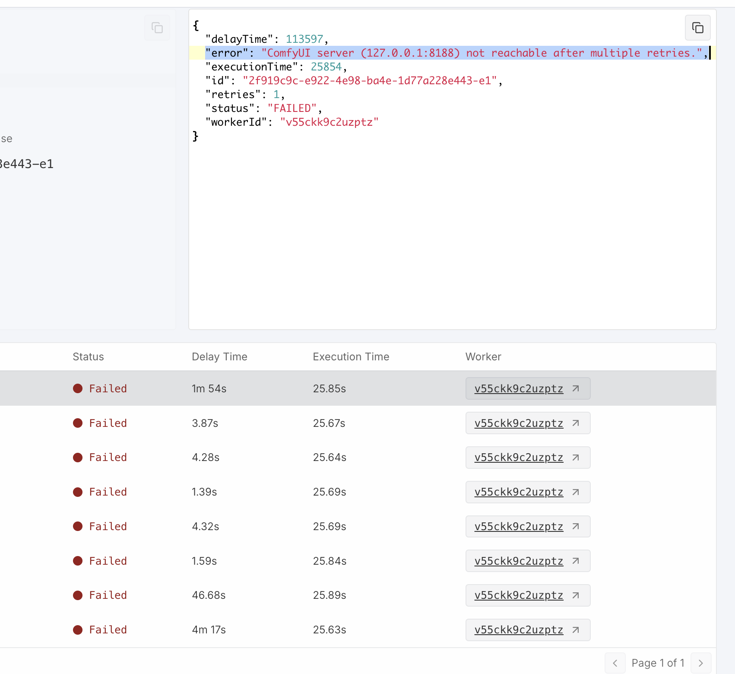Click the red Failed status dot in the top row

pos(78,388)
